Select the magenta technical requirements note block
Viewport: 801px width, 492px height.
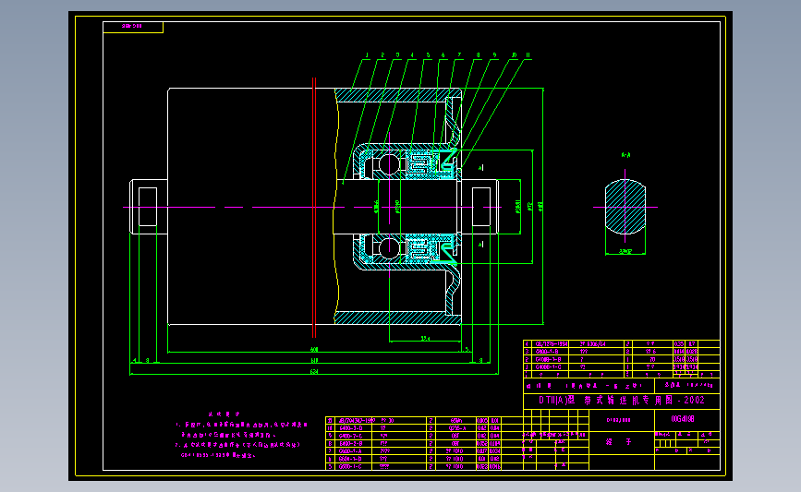[x=241, y=435]
